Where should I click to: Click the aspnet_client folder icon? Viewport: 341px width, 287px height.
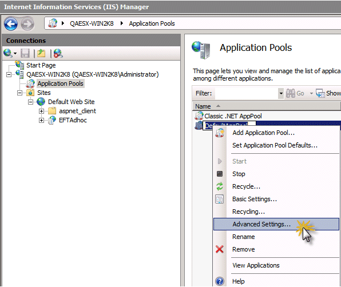[x=52, y=111]
